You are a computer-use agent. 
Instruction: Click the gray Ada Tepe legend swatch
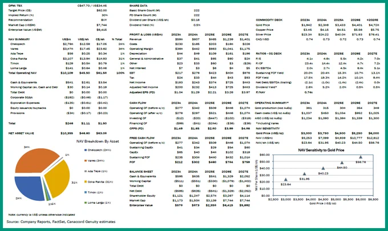pyautogui.click(x=86, y=171)
